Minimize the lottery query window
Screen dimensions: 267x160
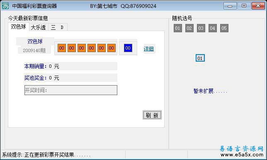[x=230, y=6]
